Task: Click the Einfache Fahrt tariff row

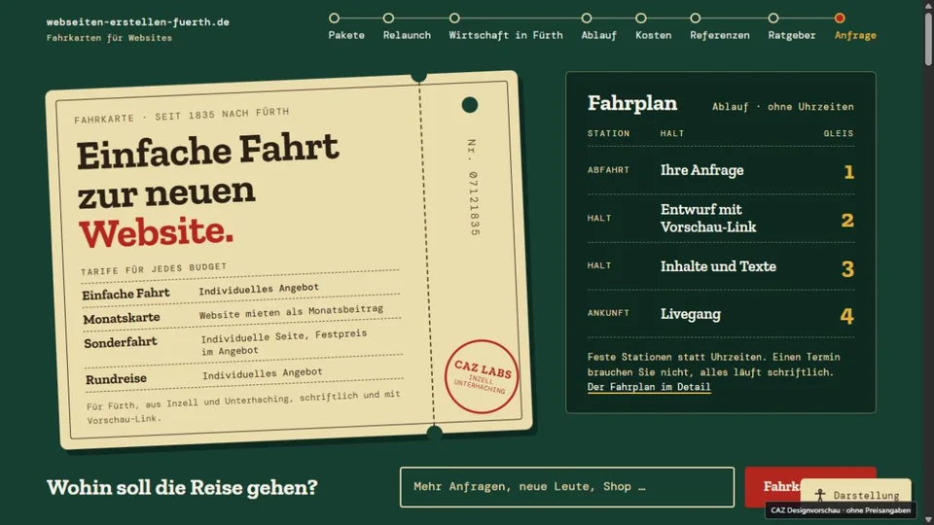Action: pyautogui.click(x=241, y=291)
